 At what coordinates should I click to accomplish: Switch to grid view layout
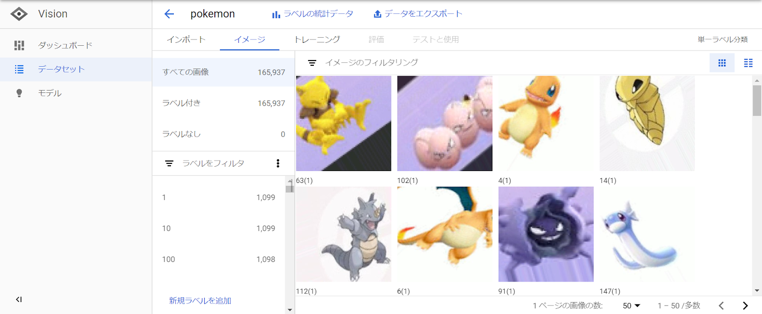point(722,63)
